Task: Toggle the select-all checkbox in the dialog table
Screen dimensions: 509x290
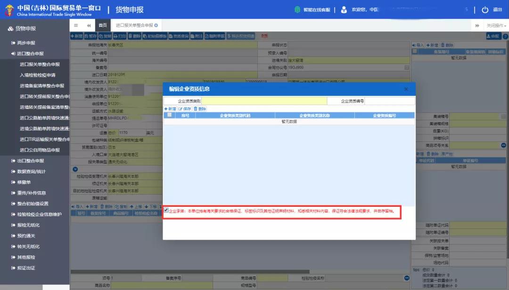Action: coord(168,116)
